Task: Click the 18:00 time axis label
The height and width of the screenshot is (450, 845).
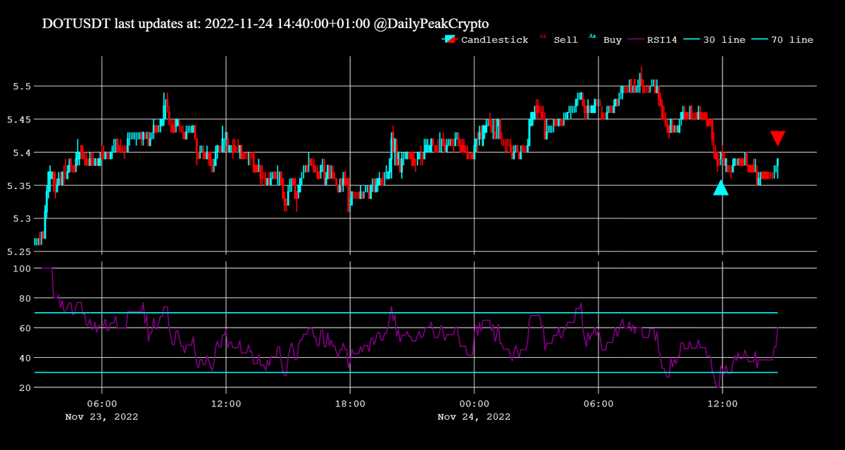Action: [350, 404]
